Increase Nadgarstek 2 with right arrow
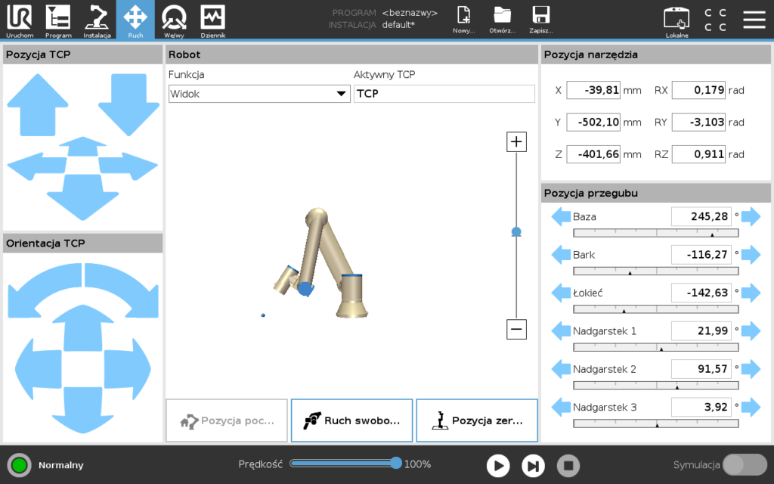The width and height of the screenshot is (774, 484). click(x=751, y=369)
